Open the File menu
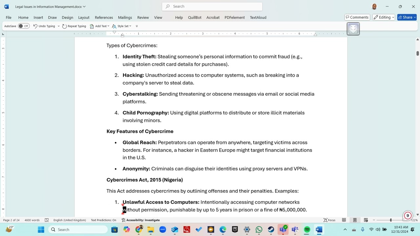 coord(9,17)
